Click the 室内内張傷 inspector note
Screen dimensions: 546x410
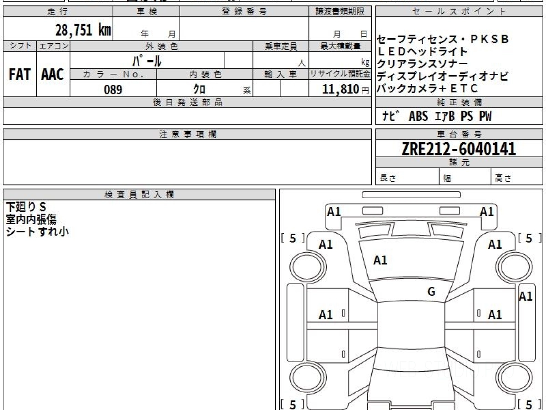coord(31,220)
